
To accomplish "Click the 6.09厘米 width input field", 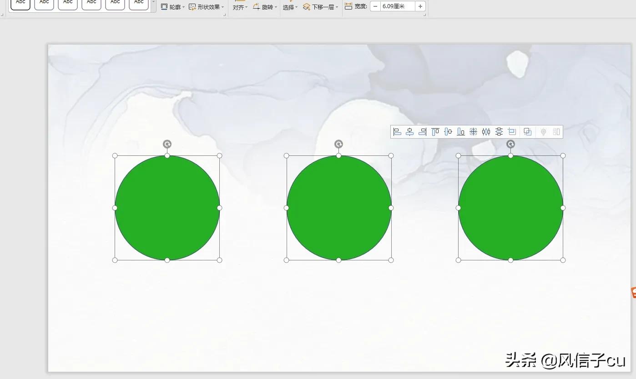I will [398, 6].
